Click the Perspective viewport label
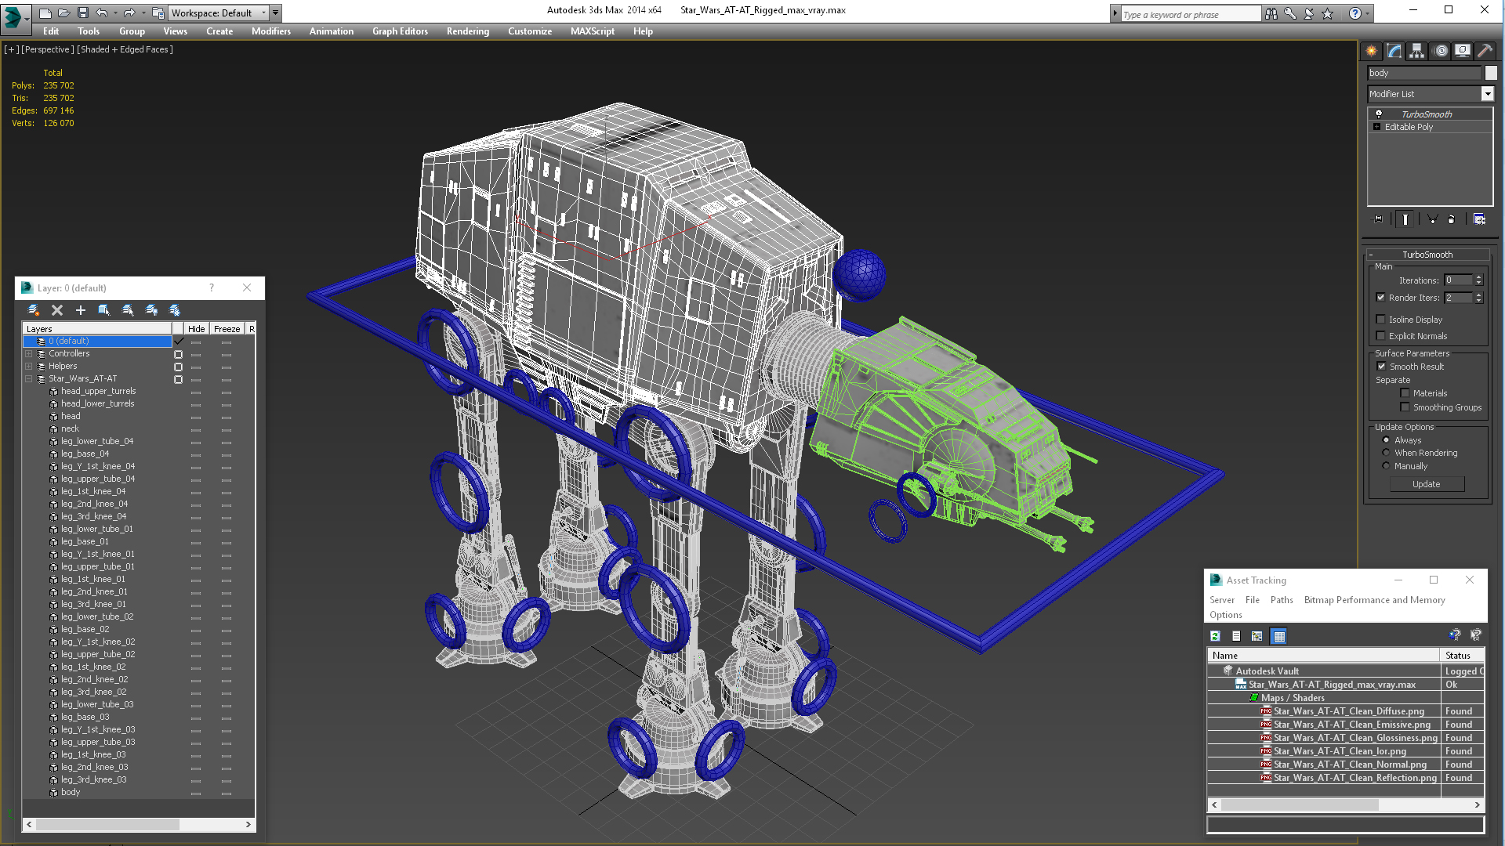 tap(48, 49)
